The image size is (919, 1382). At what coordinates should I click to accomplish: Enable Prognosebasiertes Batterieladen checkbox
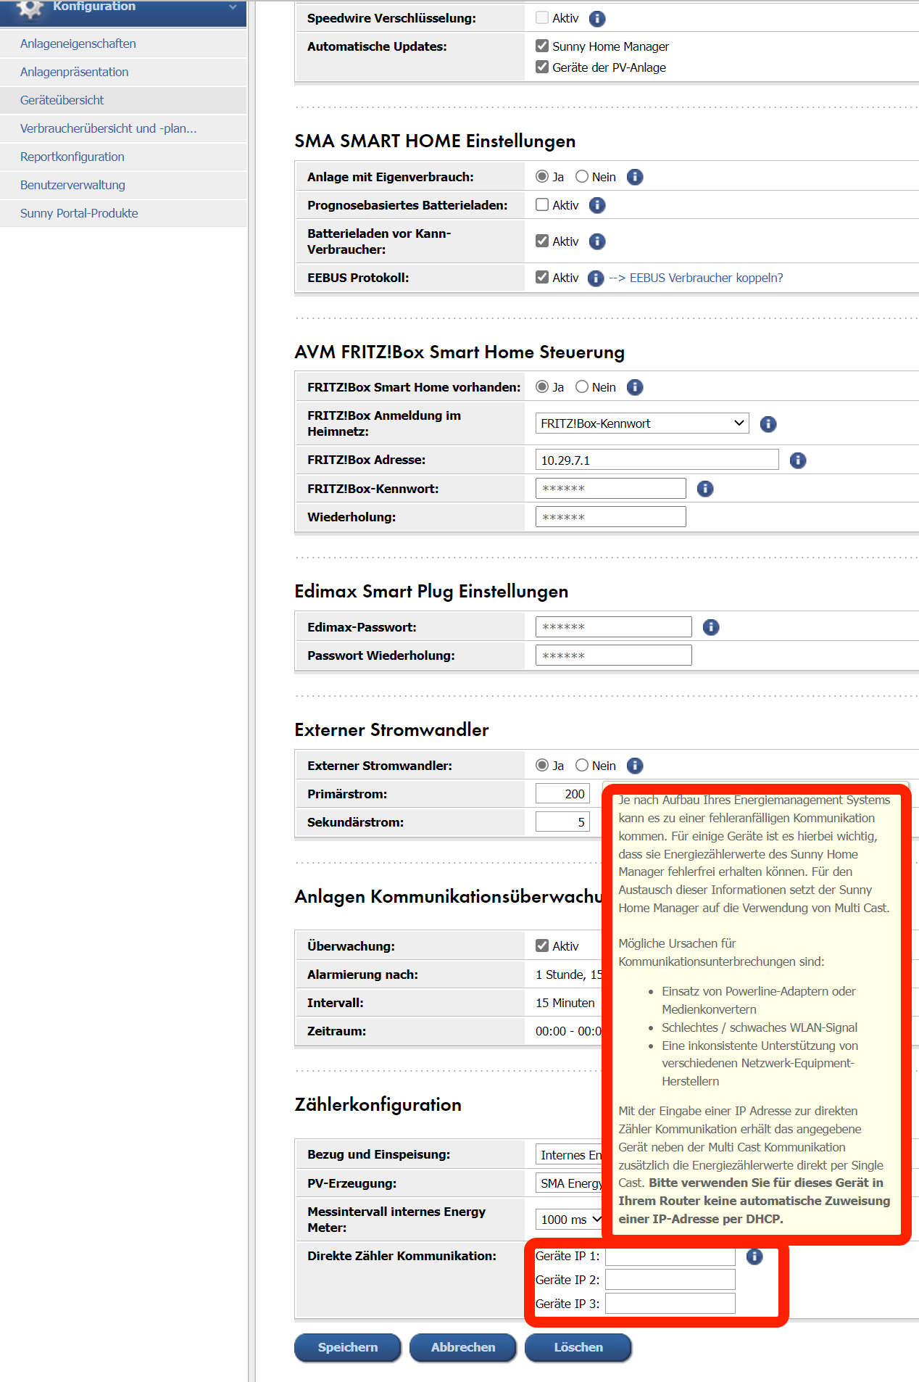tap(542, 204)
